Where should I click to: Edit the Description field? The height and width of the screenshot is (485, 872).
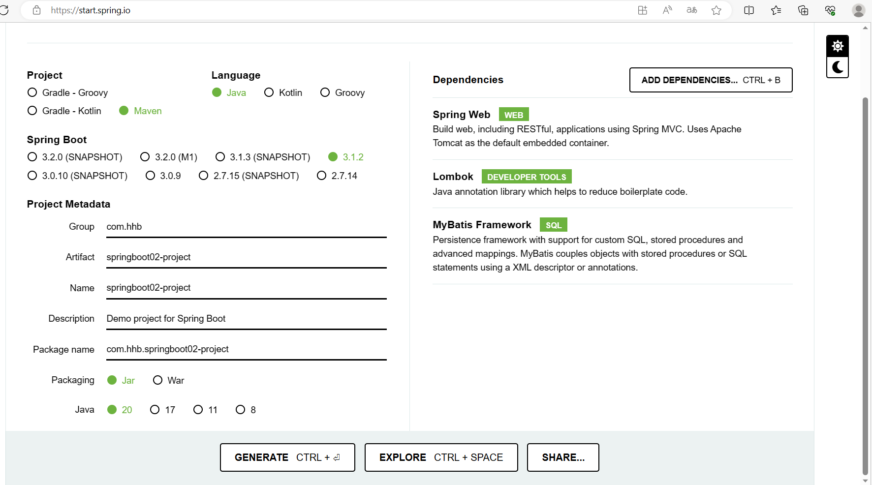pyautogui.click(x=247, y=319)
